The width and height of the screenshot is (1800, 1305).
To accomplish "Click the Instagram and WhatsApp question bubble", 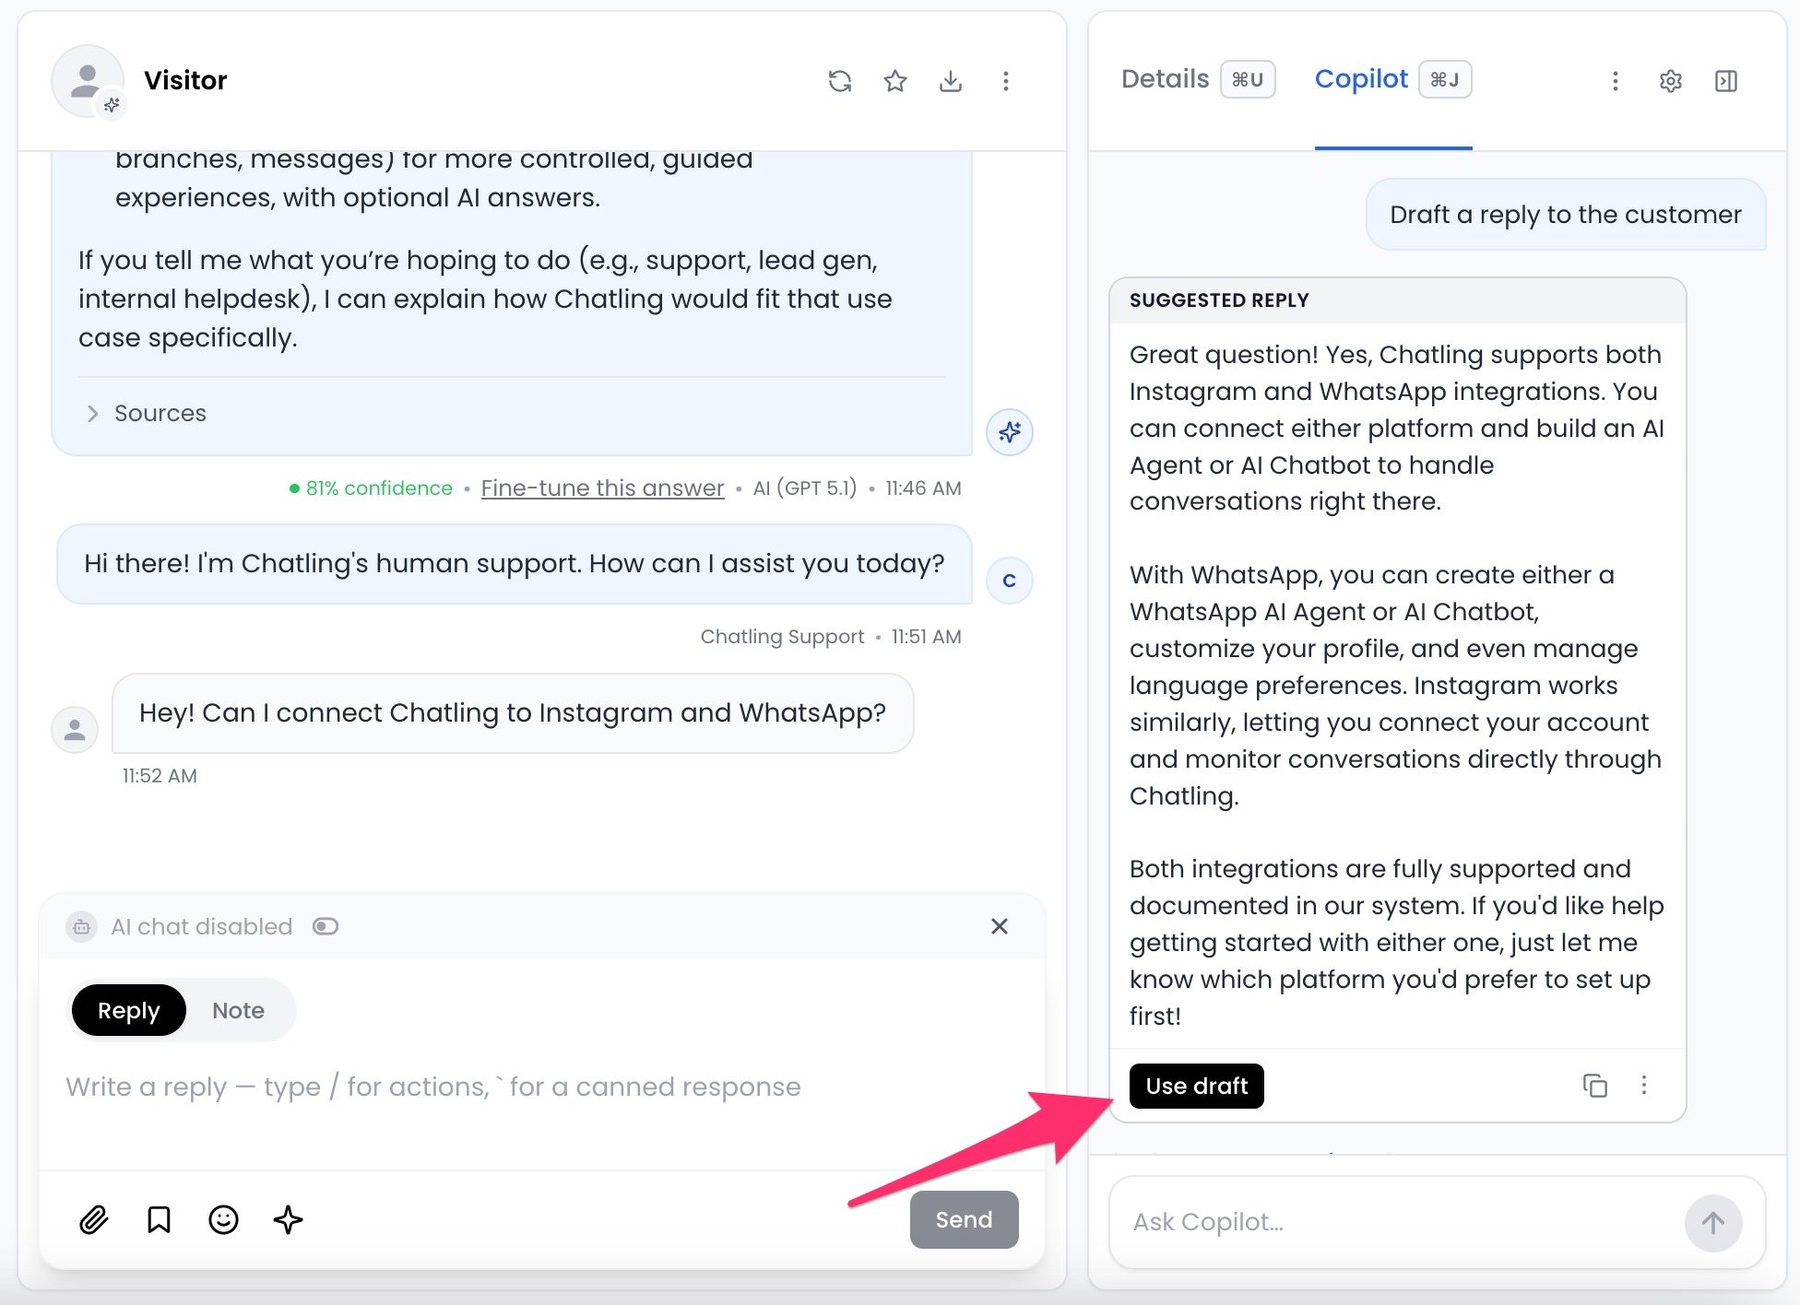I will point(513,712).
